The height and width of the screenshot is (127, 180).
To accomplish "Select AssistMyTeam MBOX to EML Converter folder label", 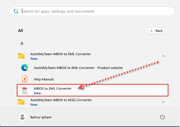I will [x=61, y=54].
